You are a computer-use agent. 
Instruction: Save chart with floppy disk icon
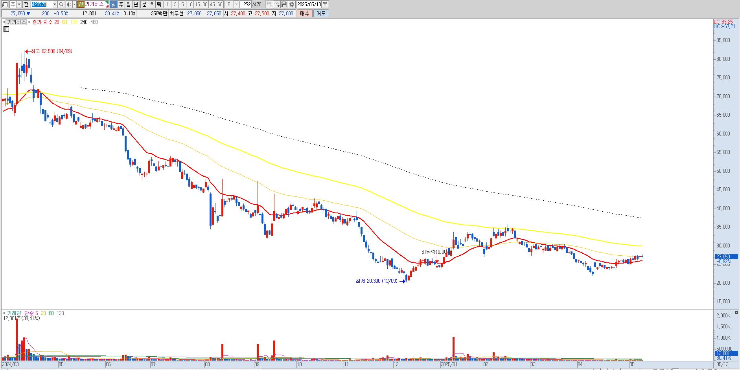click(x=284, y=4)
